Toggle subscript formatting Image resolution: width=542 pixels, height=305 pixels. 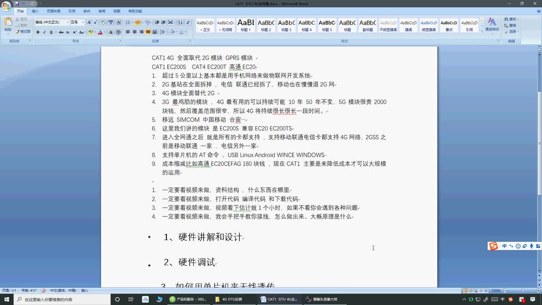pos(68,32)
